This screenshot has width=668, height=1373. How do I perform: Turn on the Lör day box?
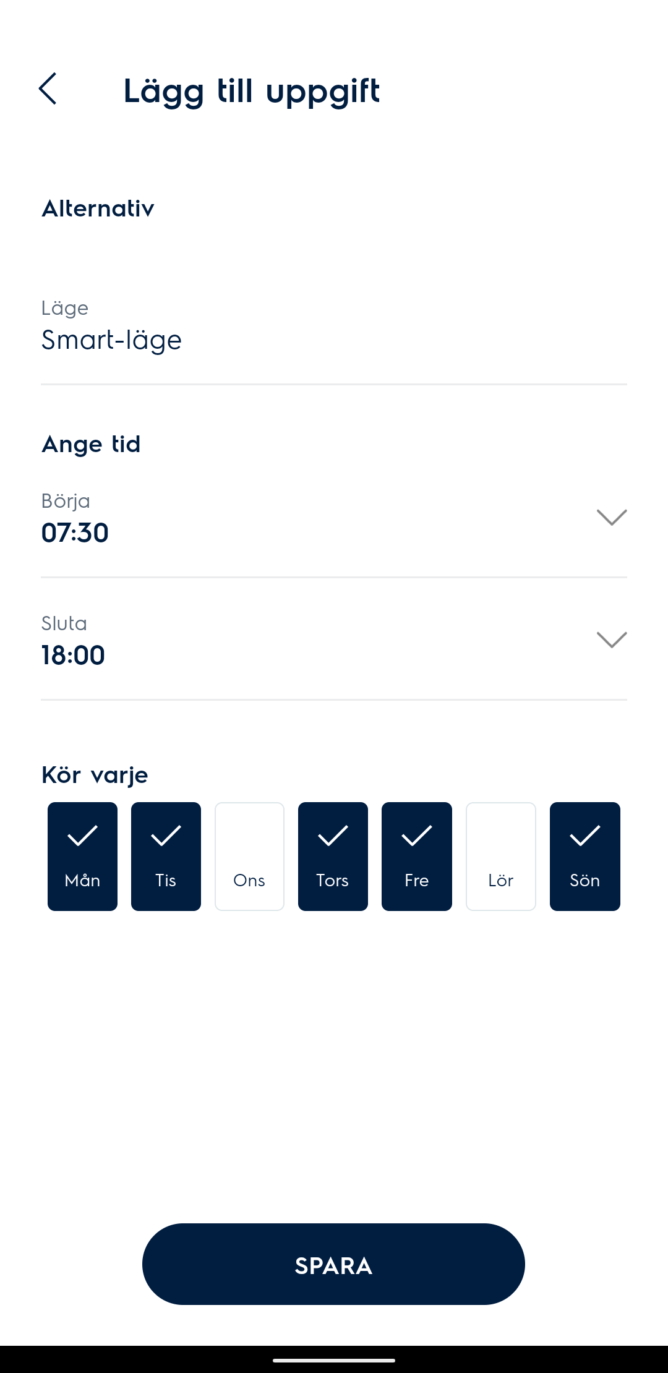coord(500,856)
